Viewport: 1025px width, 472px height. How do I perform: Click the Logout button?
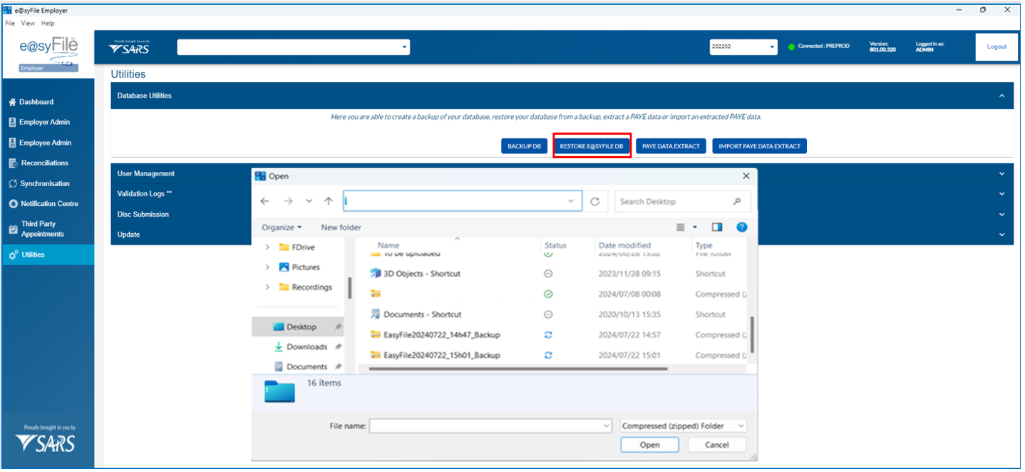(996, 47)
